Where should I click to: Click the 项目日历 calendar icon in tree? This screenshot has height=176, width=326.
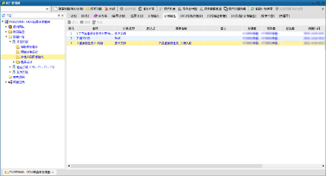point(10,82)
